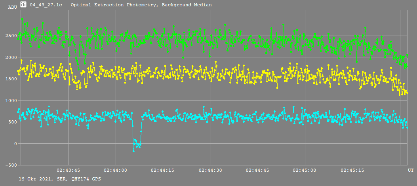Select the 1500 tick label on the ADU axis
This screenshot has height=186, width=417.
pyautogui.click(x=11, y=79)
